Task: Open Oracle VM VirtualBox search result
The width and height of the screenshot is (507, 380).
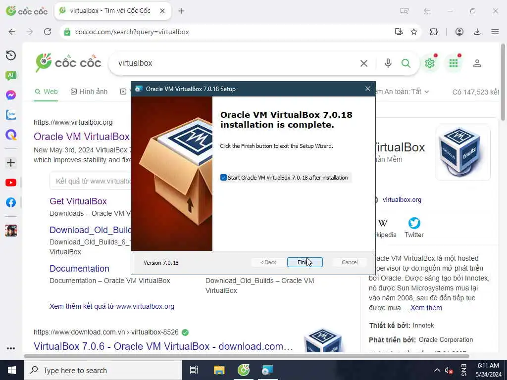Action: [82, 137]
